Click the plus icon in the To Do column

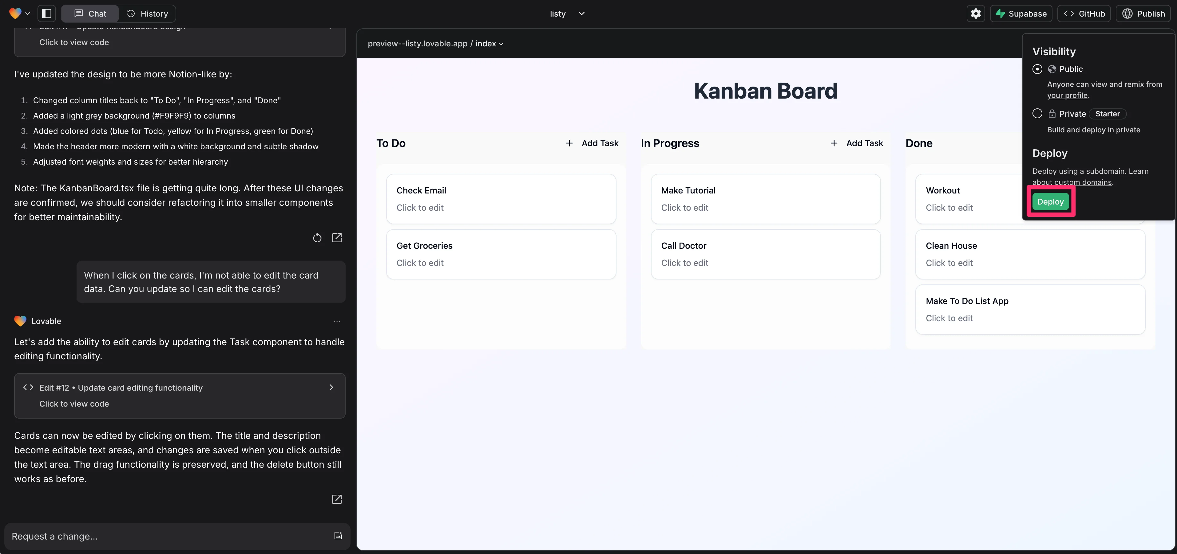point(569,143)
